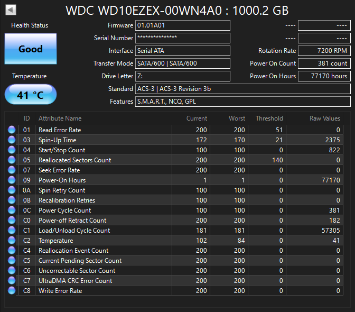Click the status orb for Start/Stop Count

click(x=12, y=150)
